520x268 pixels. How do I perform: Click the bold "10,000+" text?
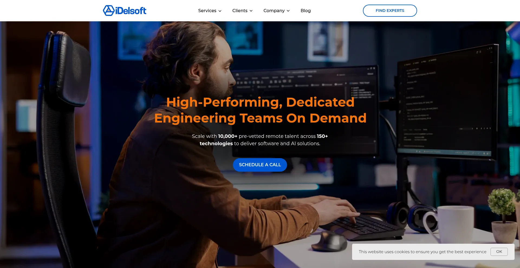227,136
